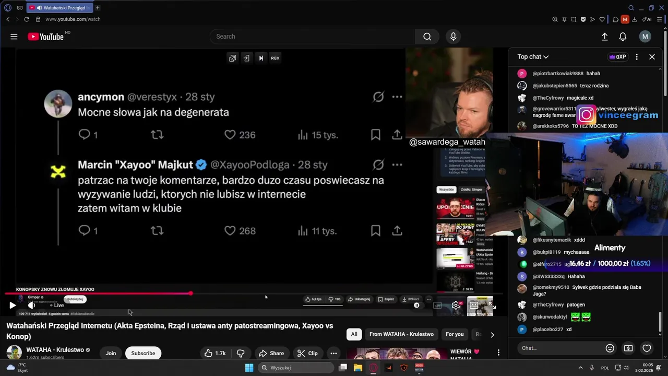Jump to Live in player
The height and width of the screenshot is (376, 668).
coord(57,305)
